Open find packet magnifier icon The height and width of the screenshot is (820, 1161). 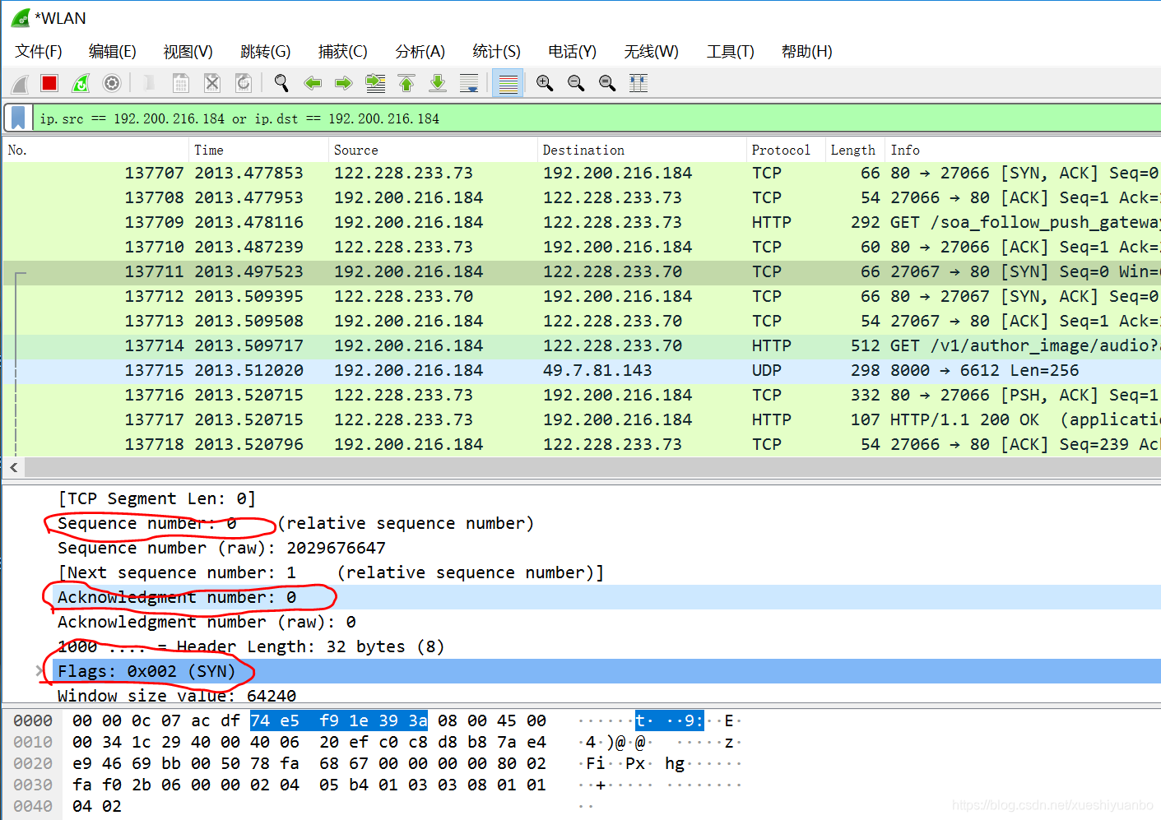[x=281, y=83]
